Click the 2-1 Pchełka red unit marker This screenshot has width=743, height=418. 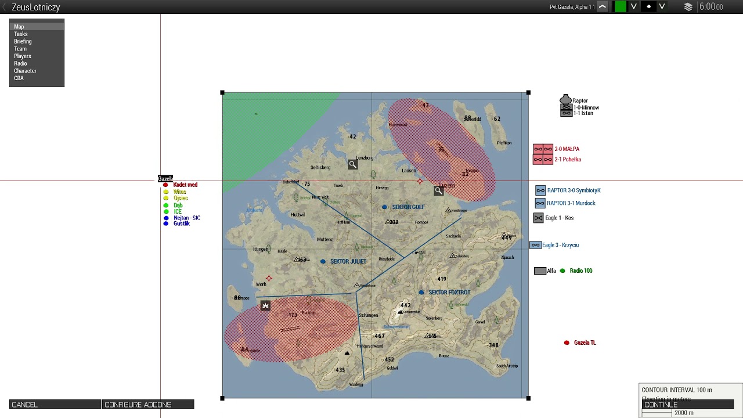[543, 160]
